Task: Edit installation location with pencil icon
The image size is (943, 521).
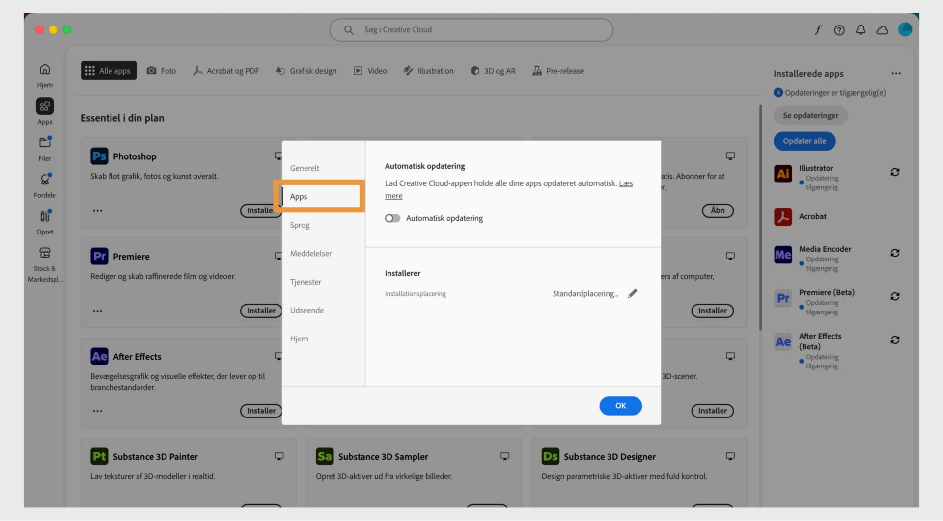Action: [x=633, y=293]
